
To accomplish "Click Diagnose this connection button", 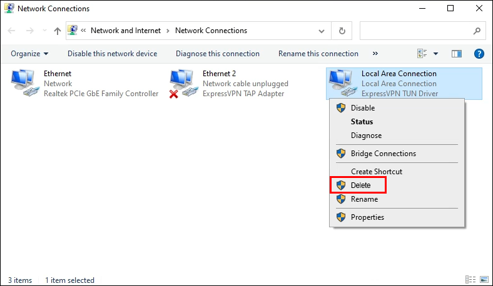I will coord(218,54).
